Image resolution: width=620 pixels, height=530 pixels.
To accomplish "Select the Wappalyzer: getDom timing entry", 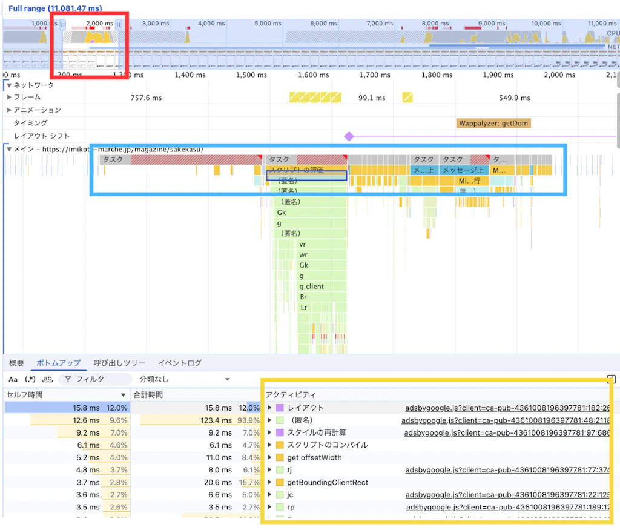I will pyautogui.click(x=493, y=123).
